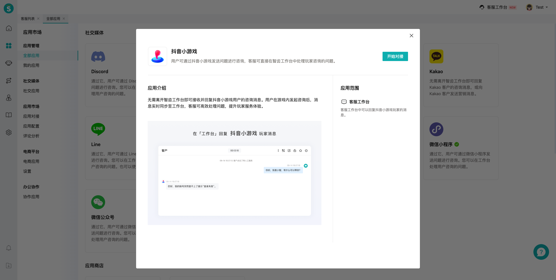Click the Kakao Talk app icon
556x280 pixels.
coord(436,56)
